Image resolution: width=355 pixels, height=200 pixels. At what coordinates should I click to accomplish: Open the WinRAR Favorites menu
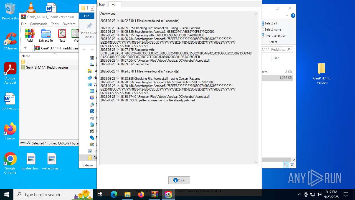[69, 24]
